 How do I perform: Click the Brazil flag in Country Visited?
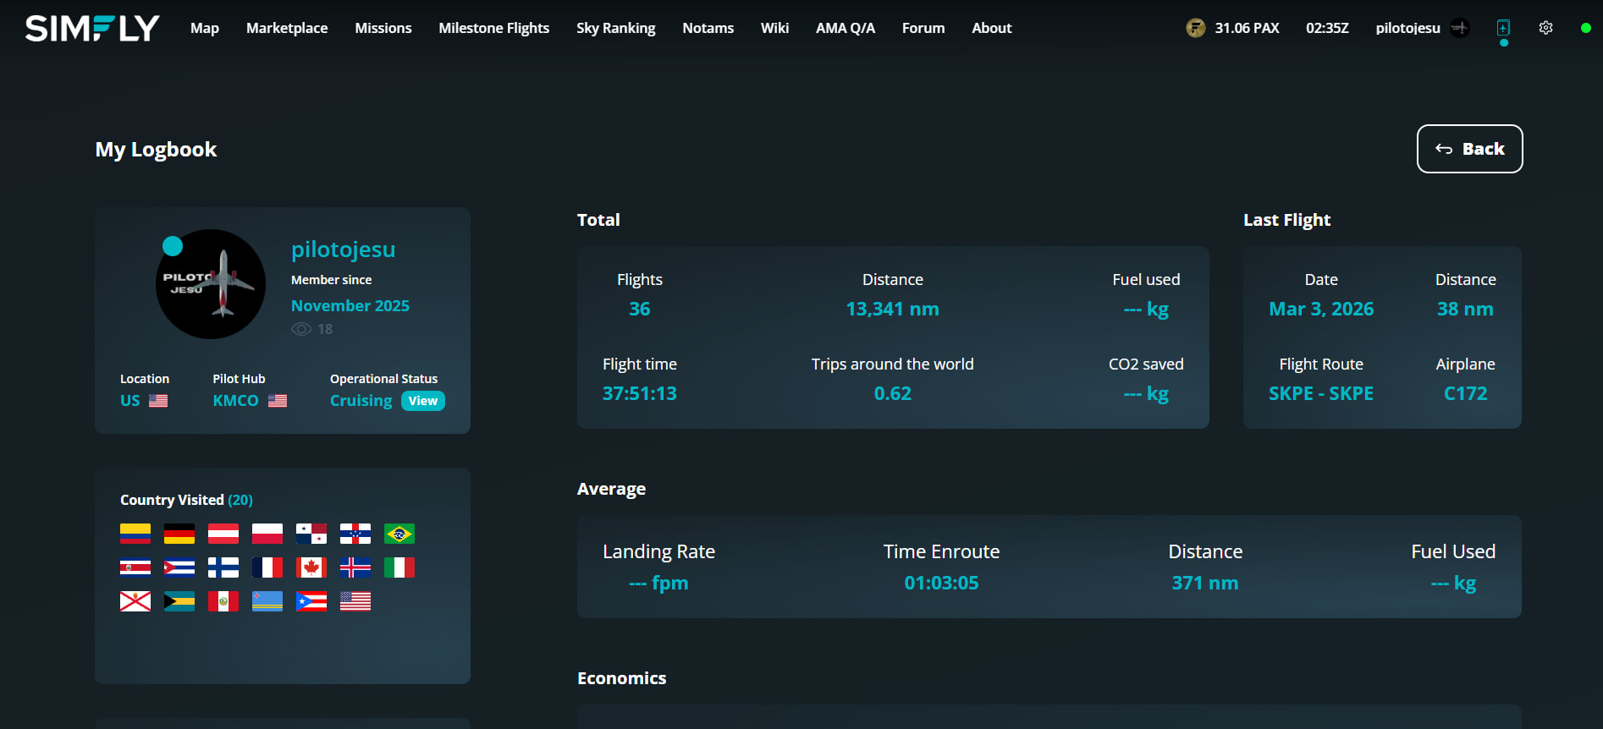pyautogui.click(x=399, y=534)
